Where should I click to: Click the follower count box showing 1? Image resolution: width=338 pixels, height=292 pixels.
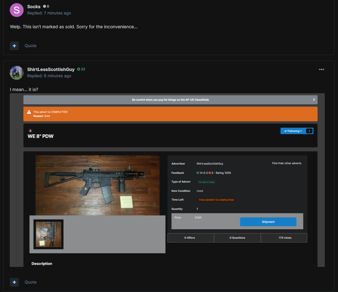[x=309, y=131]
